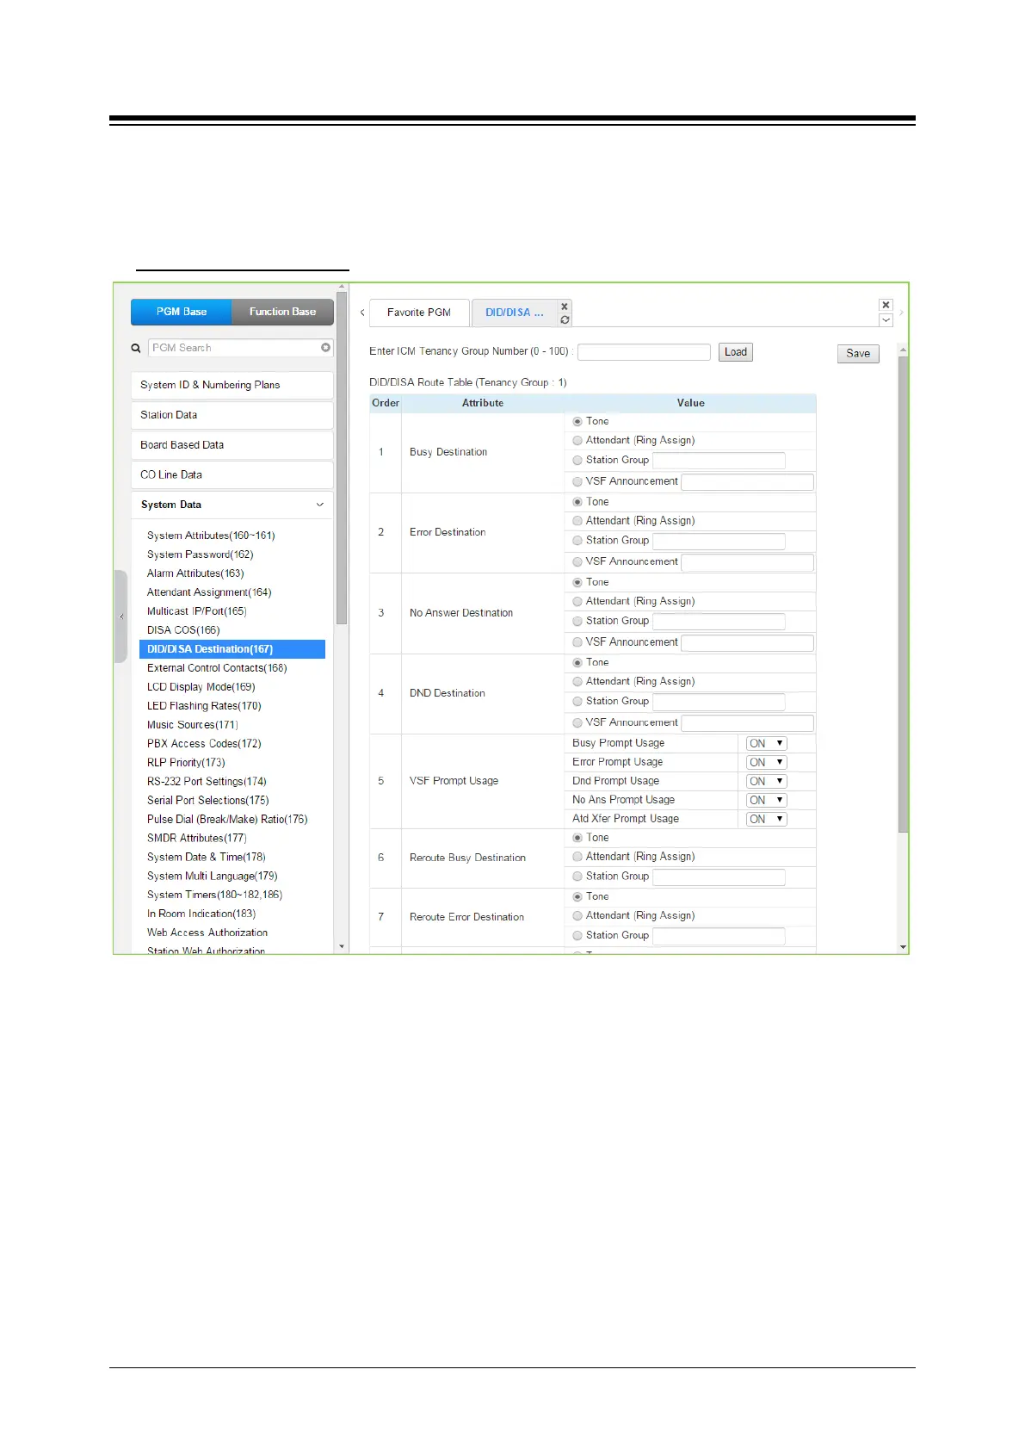Click the main panel vertical scrollbar thumb
This screenshot has width=1025, height=1450.
pyautogui.click(x=903, y=594)
